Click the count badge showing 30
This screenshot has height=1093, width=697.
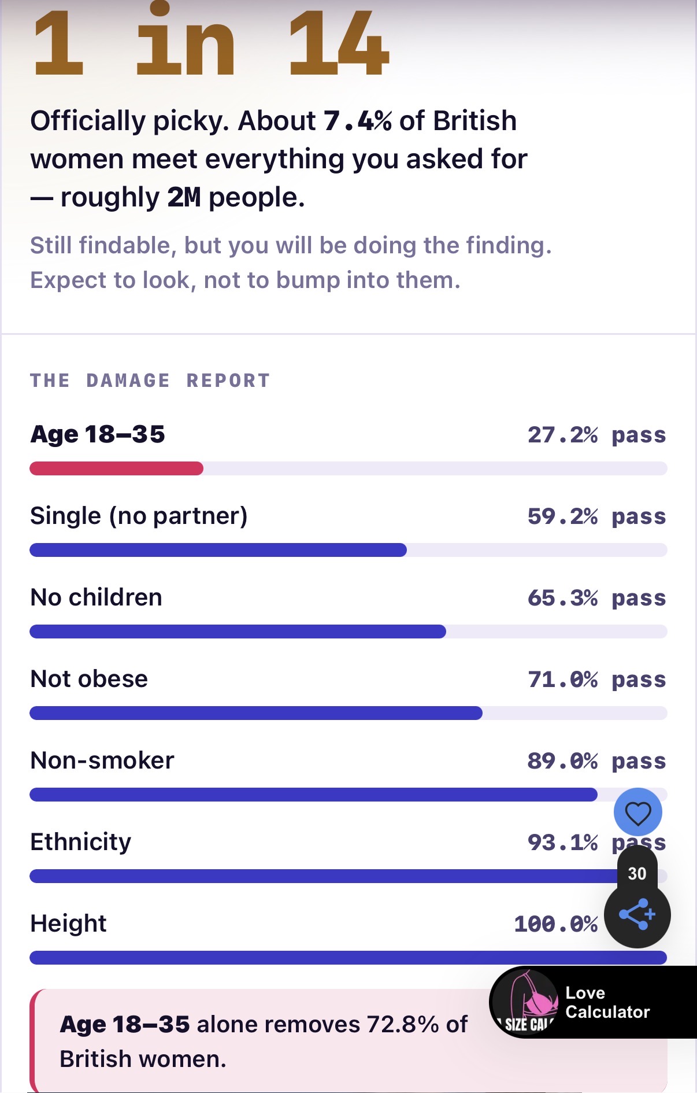click(x=637, y=873)
